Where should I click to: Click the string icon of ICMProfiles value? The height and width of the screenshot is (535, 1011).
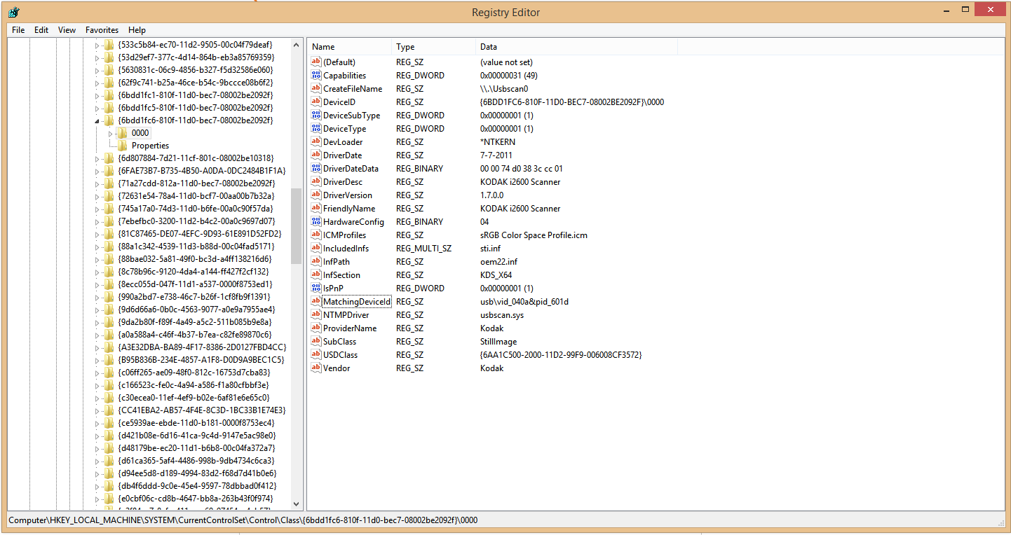315,235
